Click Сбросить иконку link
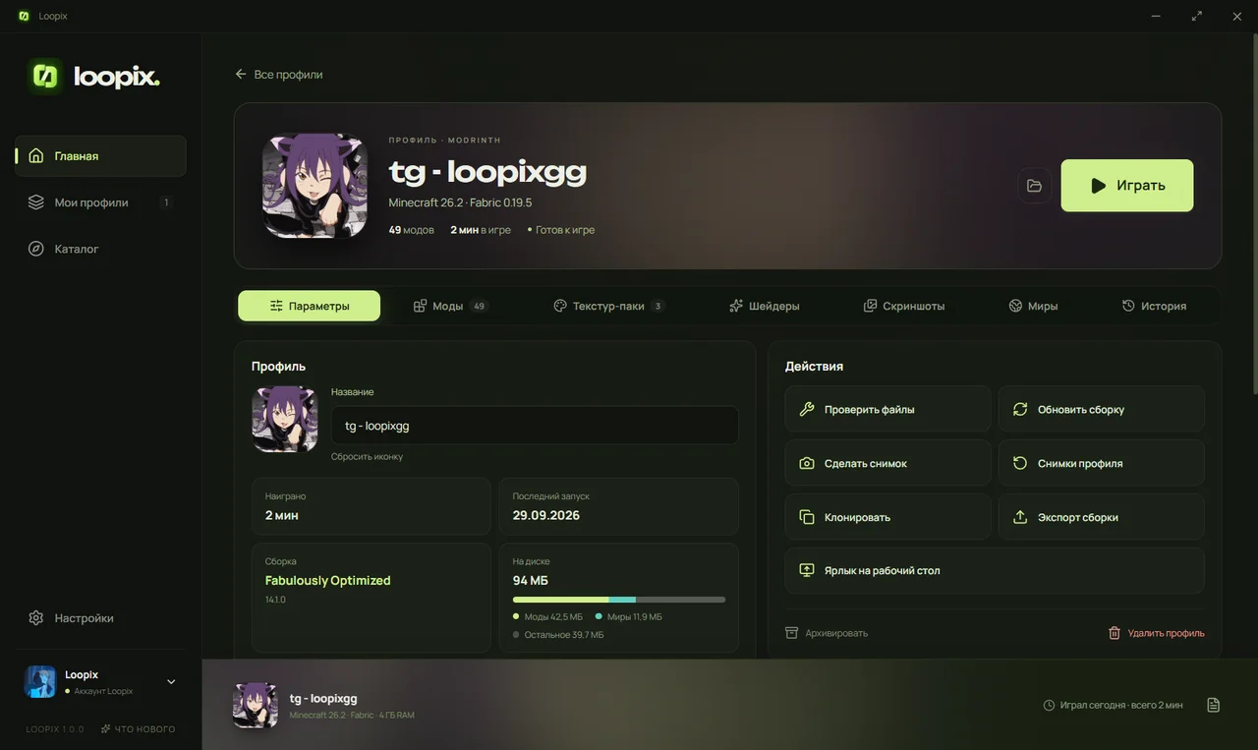The image size is (1258, 750). coord(367,457)
